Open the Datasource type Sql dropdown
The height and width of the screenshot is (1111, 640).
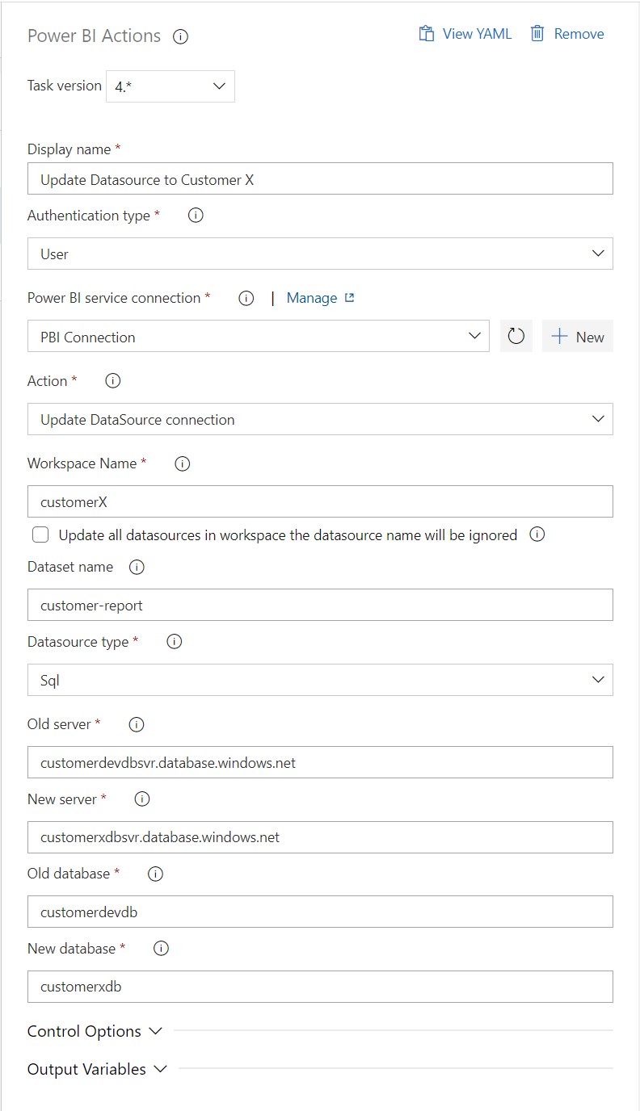tap(320, 680)
